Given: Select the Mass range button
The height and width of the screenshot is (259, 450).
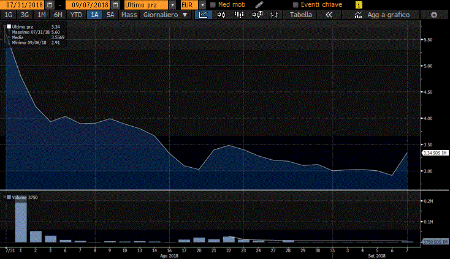Looking at the screenshot, I should [129, 14].
